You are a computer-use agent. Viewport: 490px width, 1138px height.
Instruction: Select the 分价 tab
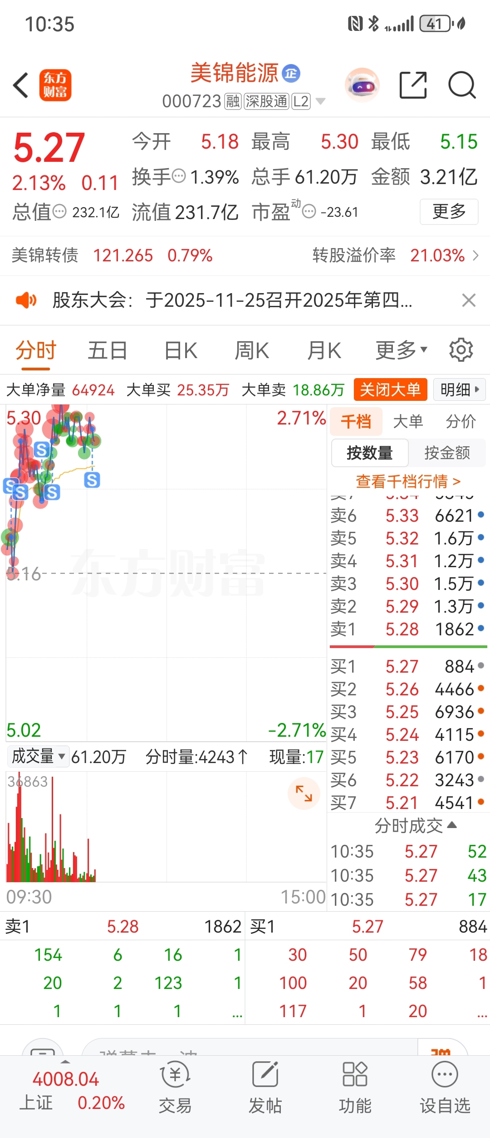[x=461, y=422]
